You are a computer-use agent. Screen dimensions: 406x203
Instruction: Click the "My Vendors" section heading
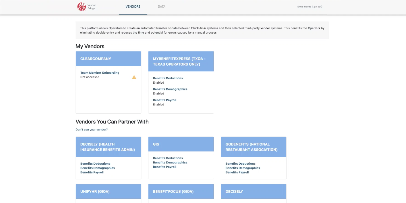(x=90, y=46)
